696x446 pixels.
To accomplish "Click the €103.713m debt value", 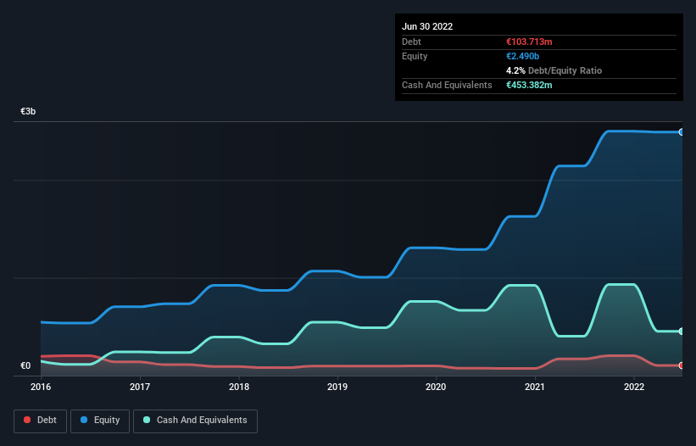I will 529,42.
